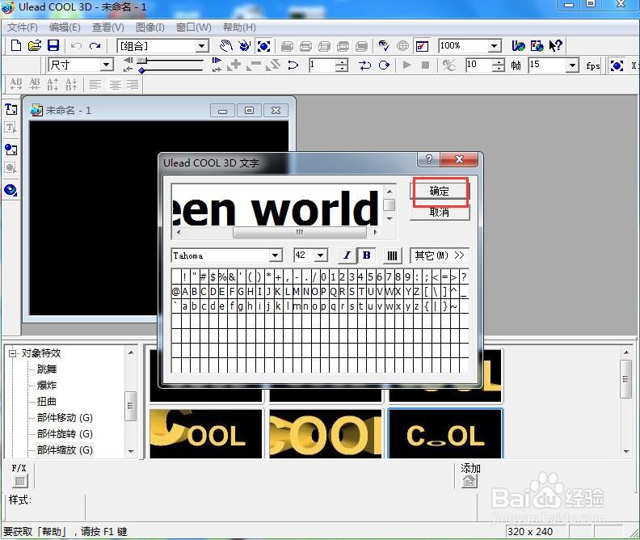Insert the @ character from the grid
Image resolution: width=640 pixels, height=540 pixels.
(176, 292)
